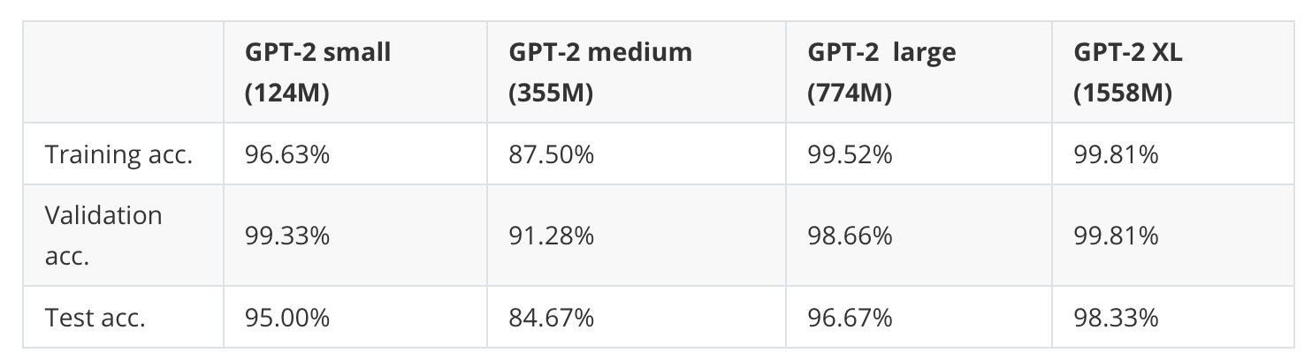Screen dimensions: 1312x360
Task: Click the empty top-left table cell
Action: tap(124, 72)
